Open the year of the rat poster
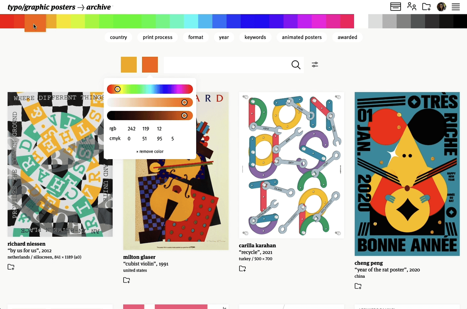Screen dimensions: 467x309 pyautogui.click(x=407, y=174)
